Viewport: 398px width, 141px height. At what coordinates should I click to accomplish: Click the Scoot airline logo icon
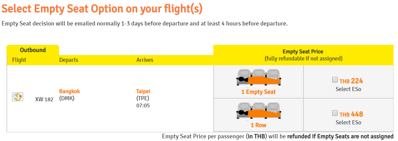click(x=18, y=97)
